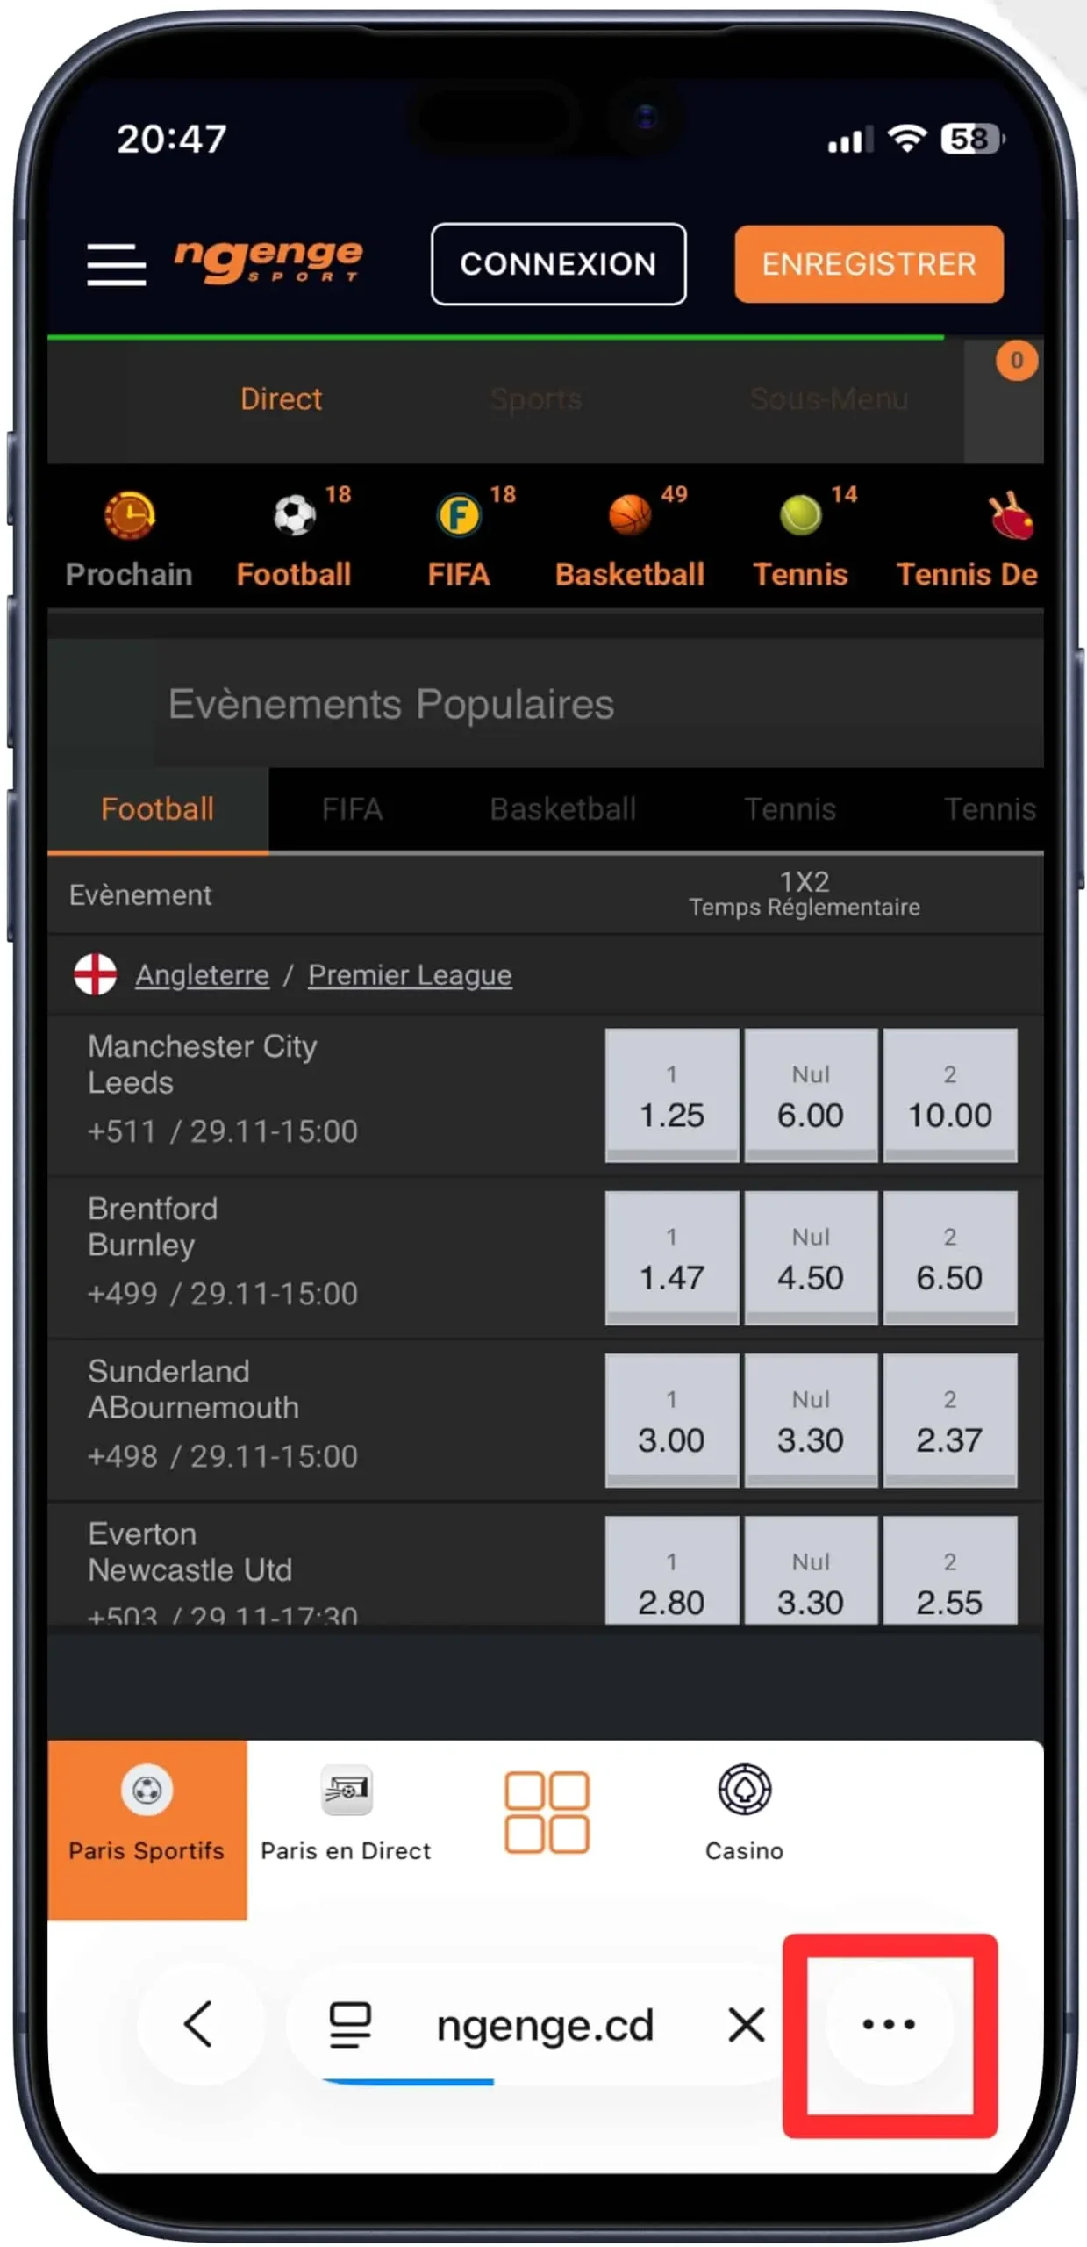The image size is (1087, 2247).
Task: Choose the Tennis ball icon
Action: click(x=799, y=515)
